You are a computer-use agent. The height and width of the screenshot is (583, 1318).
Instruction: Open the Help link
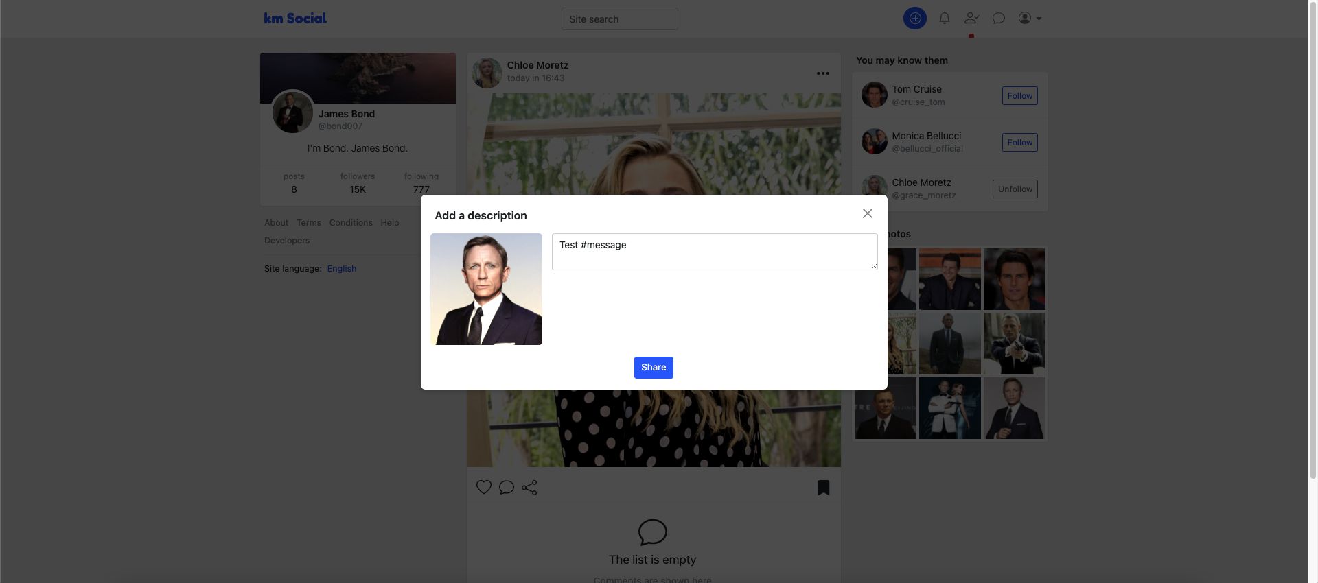click(x=390, y=223)
